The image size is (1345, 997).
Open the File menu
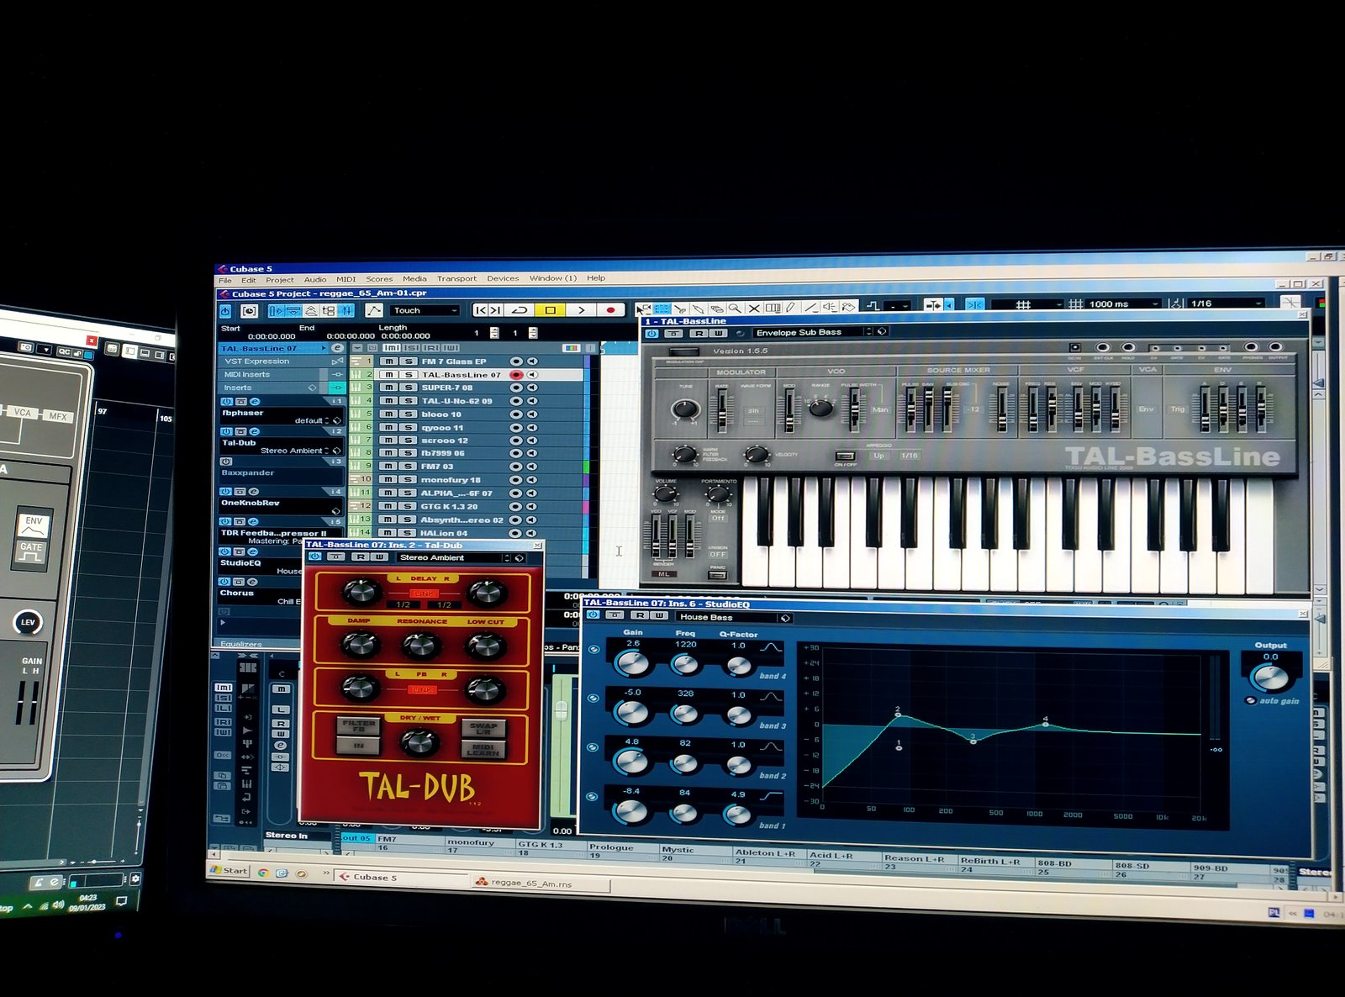click(225, 280)
